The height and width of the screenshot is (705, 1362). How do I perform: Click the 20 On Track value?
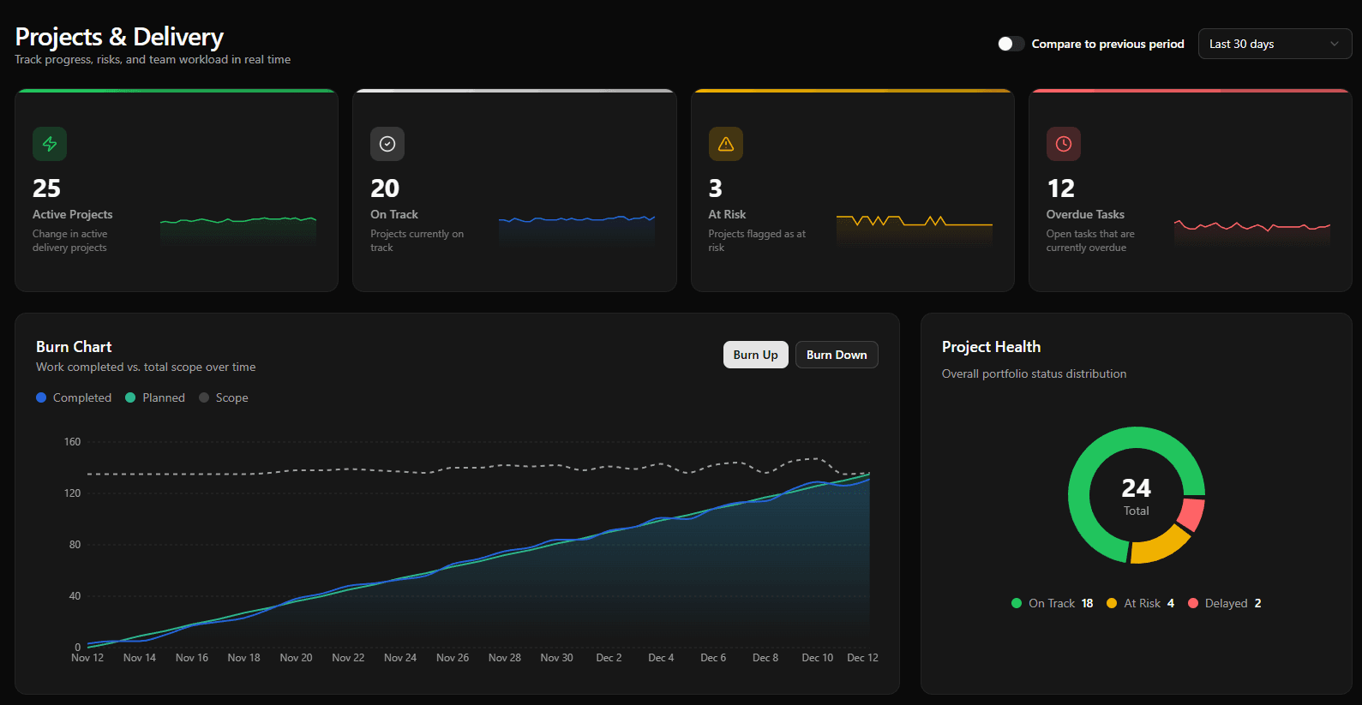point(385,188)
